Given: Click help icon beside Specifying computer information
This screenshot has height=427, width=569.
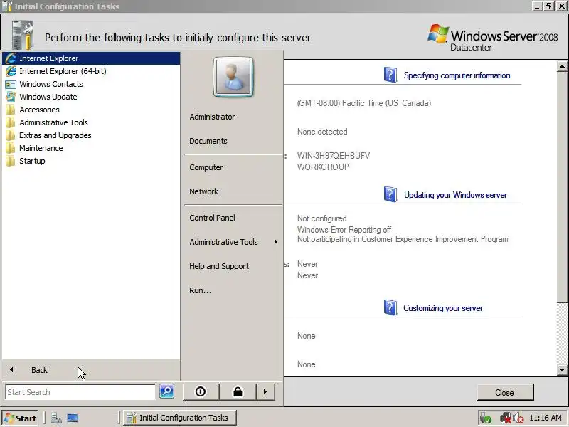Looking at the screenshot, I should point(390,75).
